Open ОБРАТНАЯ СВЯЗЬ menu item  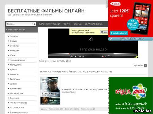[94, 24]
